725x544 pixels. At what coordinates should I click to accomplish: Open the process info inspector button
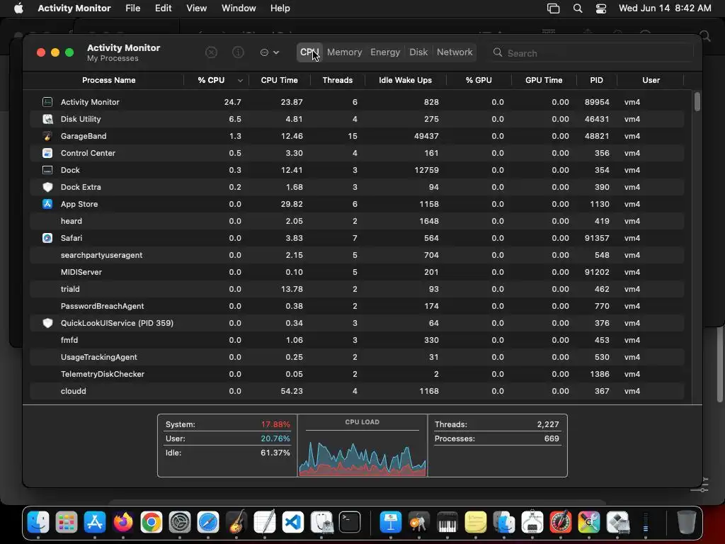(x=238, y=52)
